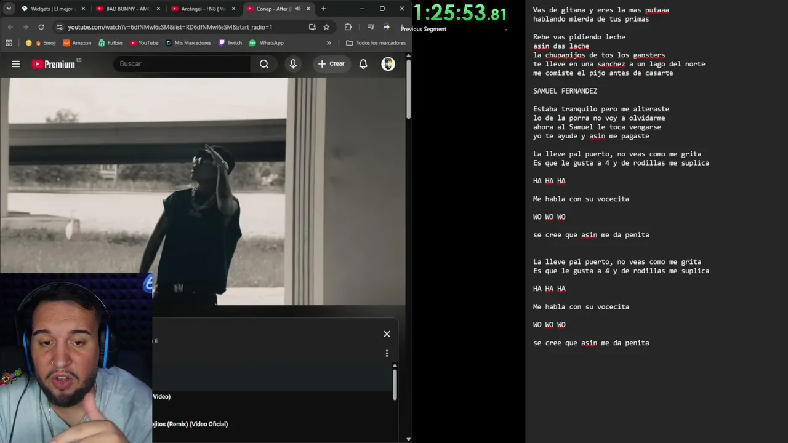This screenshot has height=443, width=788.
Task: Switch to the BAD BUNNY browser tab
Action: click(127, 9)
